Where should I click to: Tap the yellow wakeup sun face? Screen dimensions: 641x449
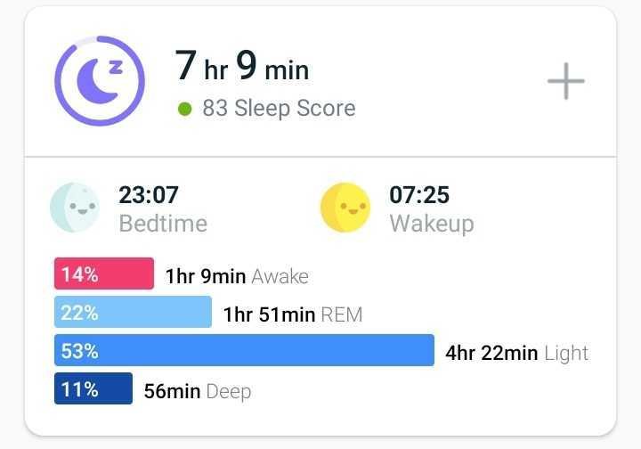point(345,208)
